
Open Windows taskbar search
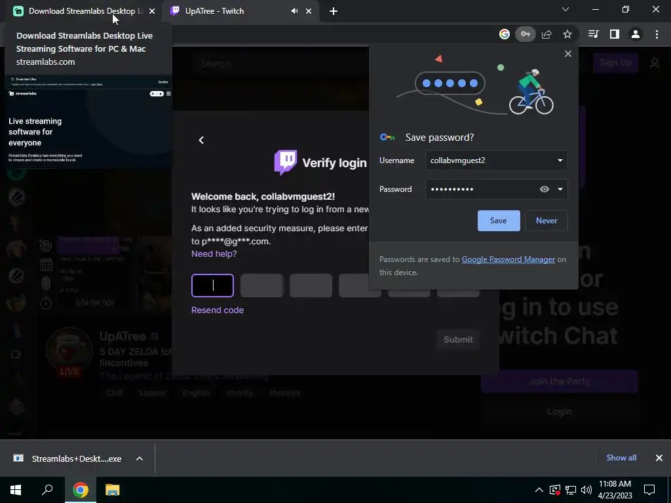[47, 490]
